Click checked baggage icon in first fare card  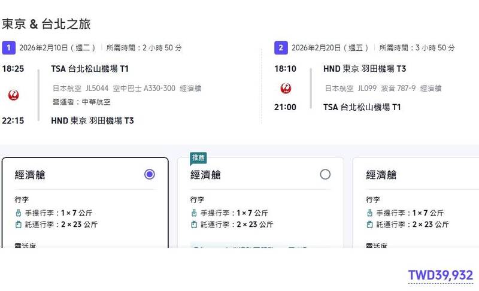18,225
